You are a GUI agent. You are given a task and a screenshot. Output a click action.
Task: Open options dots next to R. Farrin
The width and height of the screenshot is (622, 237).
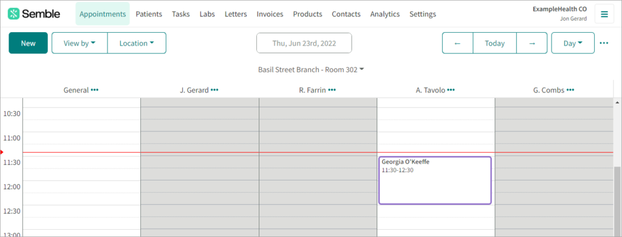point(332,90)
